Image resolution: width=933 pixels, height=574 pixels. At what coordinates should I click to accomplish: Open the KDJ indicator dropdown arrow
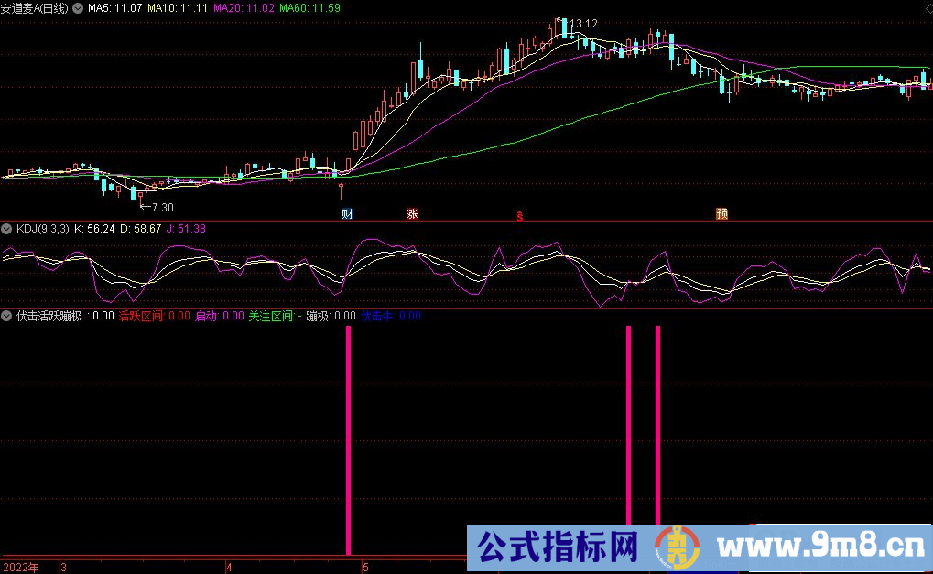tap(6, 229)
